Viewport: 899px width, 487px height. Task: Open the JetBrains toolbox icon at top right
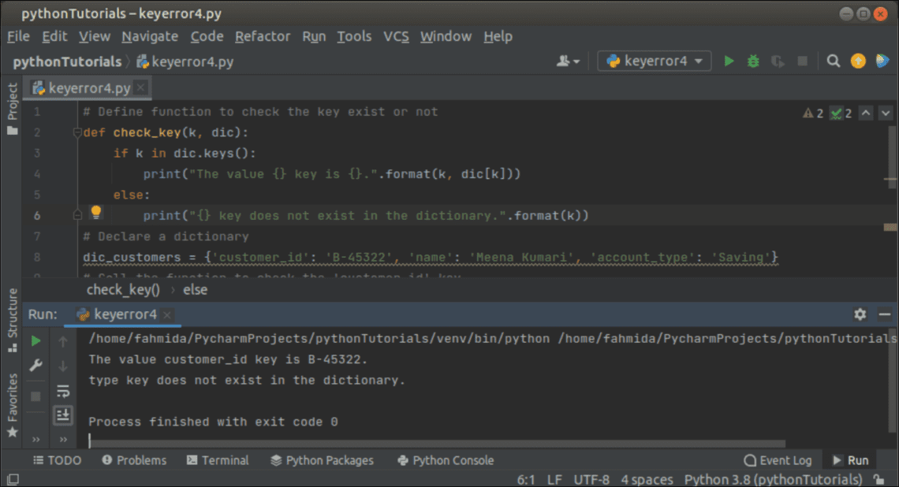click(882, 61)
